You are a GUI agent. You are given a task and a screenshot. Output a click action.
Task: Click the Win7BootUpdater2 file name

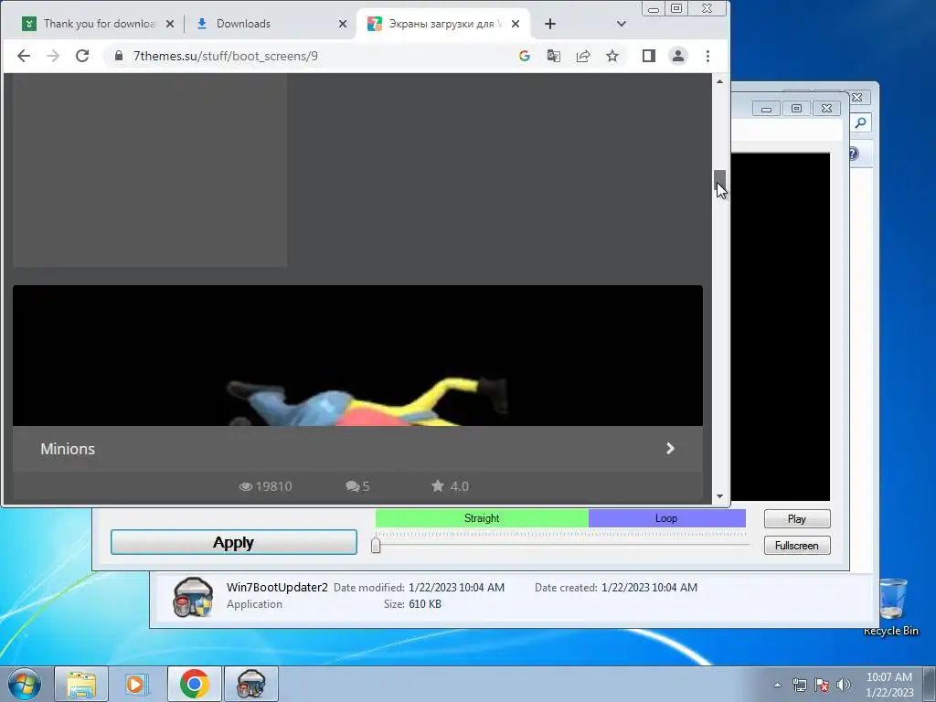(277, 588)
